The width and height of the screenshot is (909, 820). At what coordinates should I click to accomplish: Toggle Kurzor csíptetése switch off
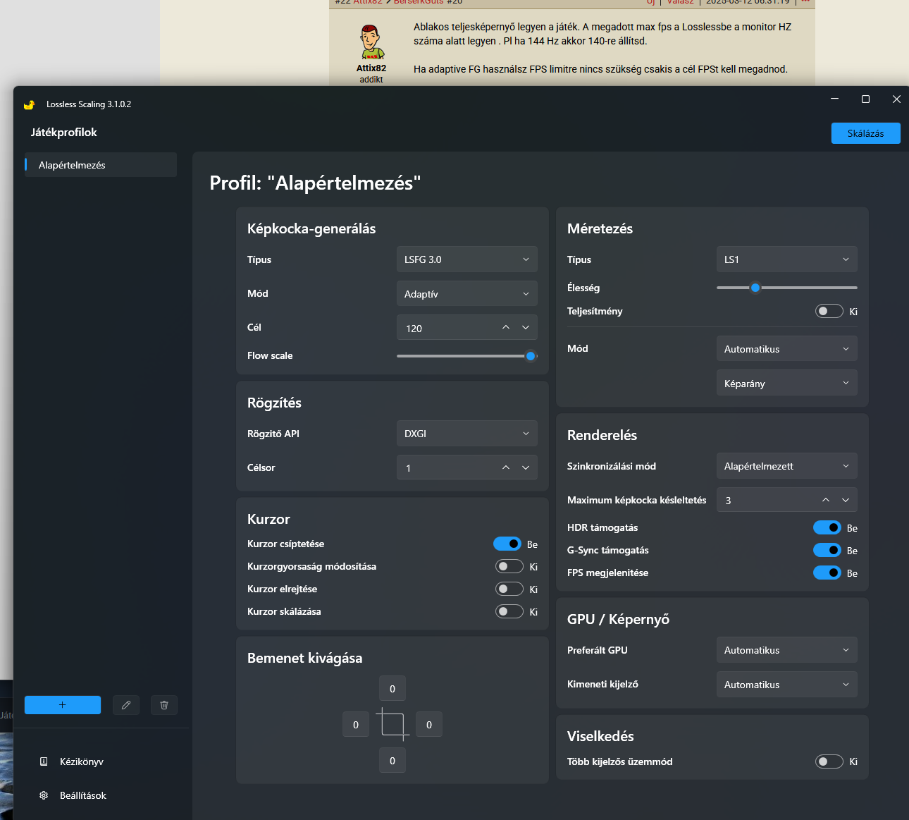pyautogui.click(x=507, y=544)
